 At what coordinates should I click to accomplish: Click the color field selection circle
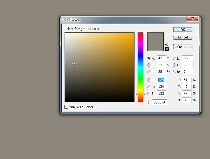[x=73, y=64]
